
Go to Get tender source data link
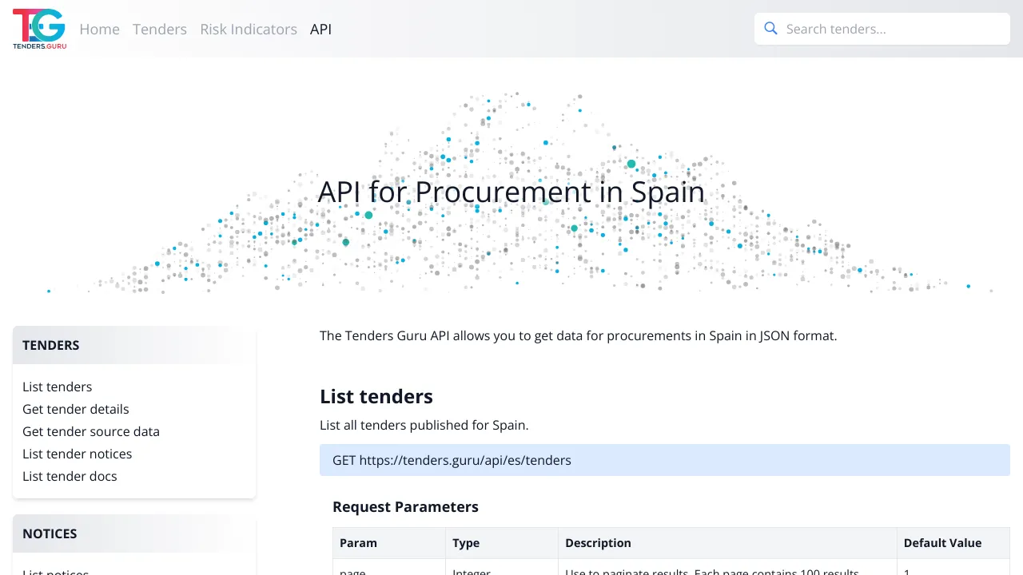91,431
